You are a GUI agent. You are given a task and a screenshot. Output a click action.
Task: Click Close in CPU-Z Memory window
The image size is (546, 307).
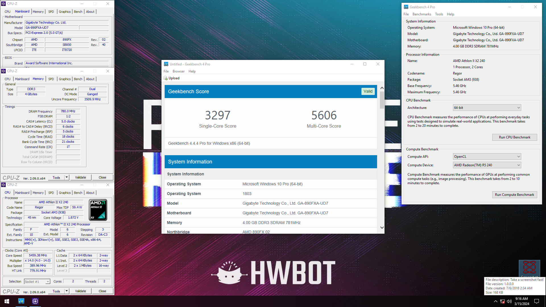pyautogui.click(x=102, y=177)
